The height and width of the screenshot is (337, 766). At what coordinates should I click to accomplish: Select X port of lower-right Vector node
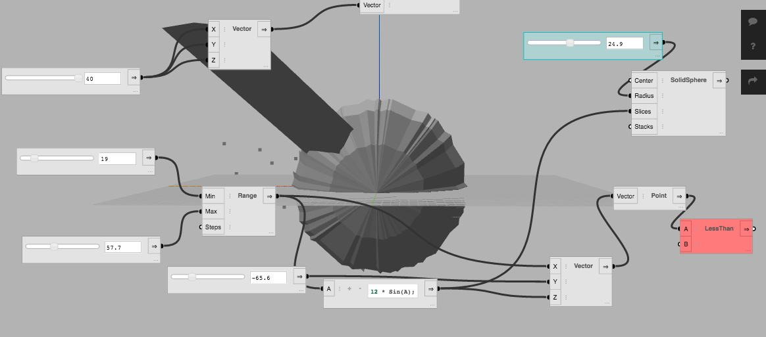click(555, 266)
